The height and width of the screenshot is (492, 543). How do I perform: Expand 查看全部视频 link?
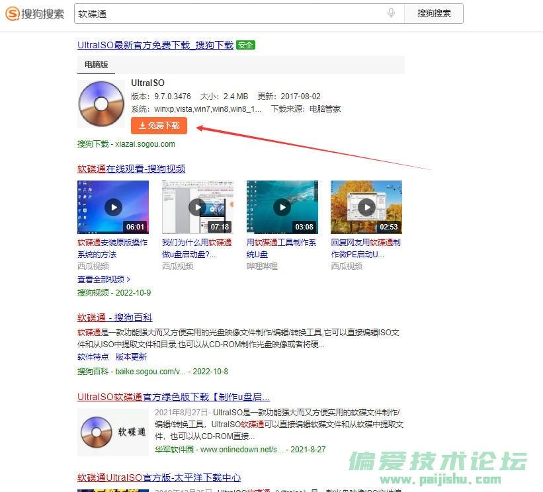104,280
